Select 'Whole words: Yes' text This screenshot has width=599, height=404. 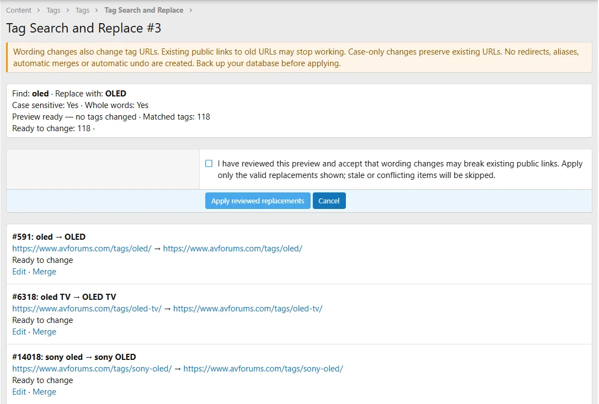pyautogui.click(x=116, y=105)
